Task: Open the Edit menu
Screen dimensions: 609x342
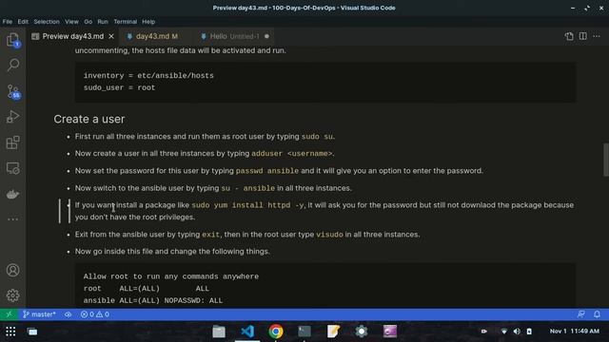Action: [23, 22]
